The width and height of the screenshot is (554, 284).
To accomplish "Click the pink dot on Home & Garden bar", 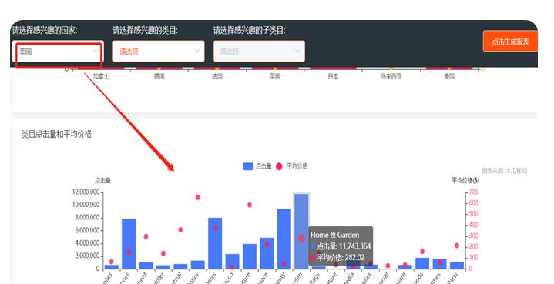I will 301,238.
